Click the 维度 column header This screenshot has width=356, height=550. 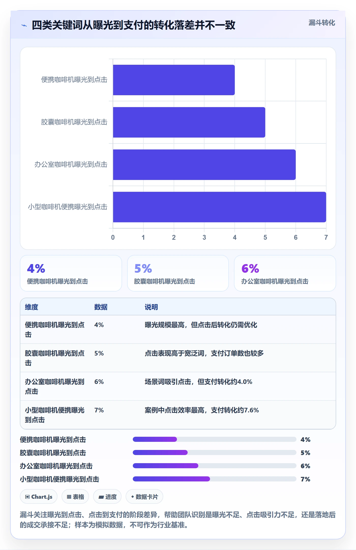click(32, 307)
